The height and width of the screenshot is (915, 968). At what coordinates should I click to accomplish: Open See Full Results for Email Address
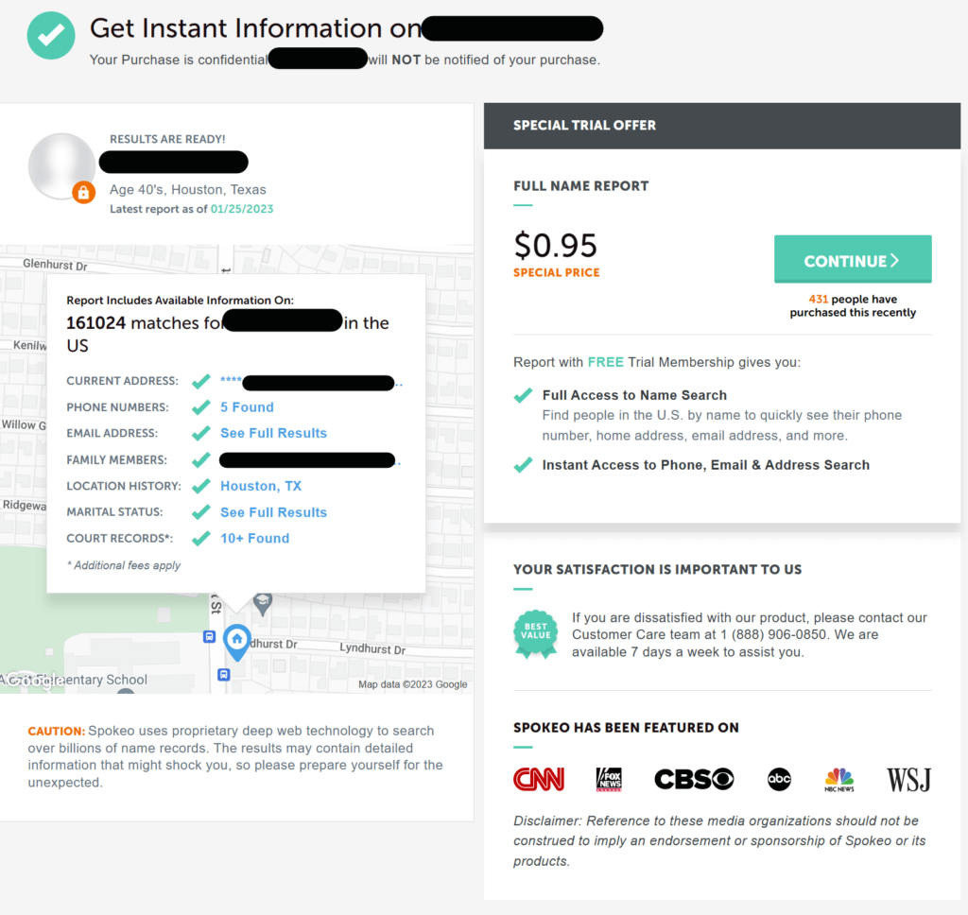[273, 434]
